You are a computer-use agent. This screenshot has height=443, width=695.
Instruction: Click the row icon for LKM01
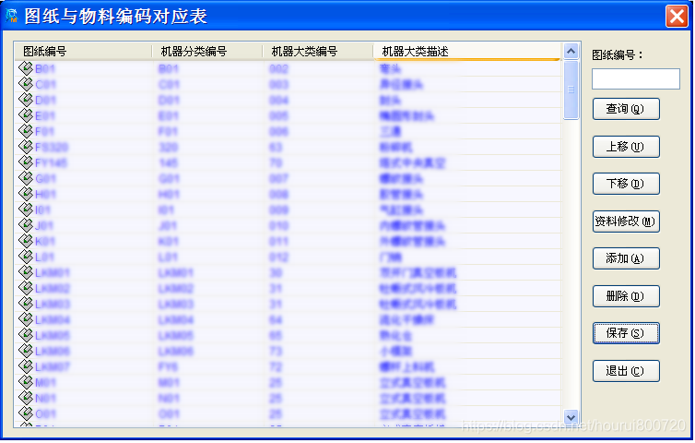[26, 272]
